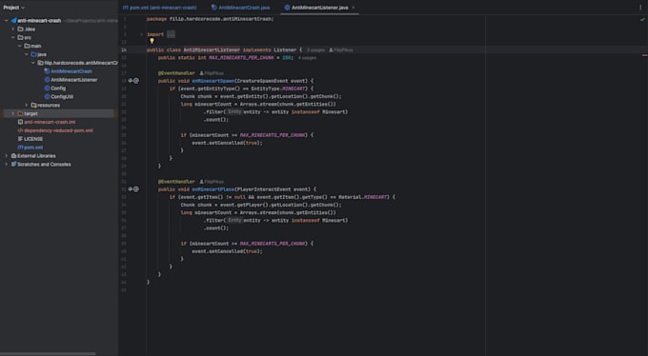This screenshot has height=356, width=648.
Task: Click the package icon in project tree
Action: pos(40,63)
